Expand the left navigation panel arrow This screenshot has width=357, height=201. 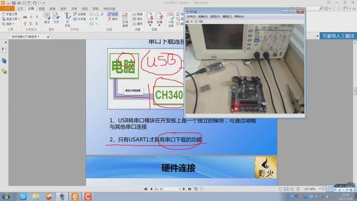[6, 42]
